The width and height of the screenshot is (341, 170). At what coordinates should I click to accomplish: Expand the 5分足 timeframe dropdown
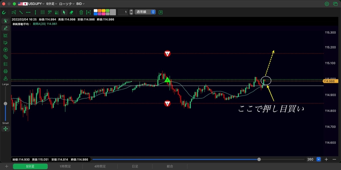(x=51, y=4)
